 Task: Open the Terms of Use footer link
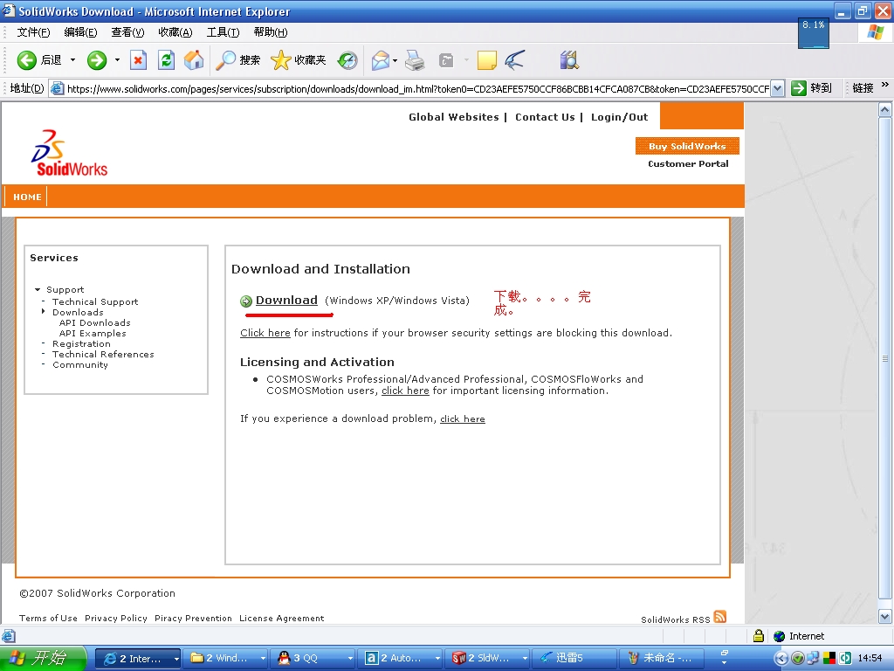[x=48, y=618]
